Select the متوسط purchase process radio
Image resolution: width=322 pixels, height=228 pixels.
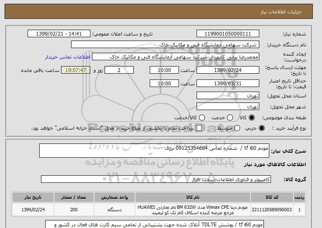(x=237, y=128)
